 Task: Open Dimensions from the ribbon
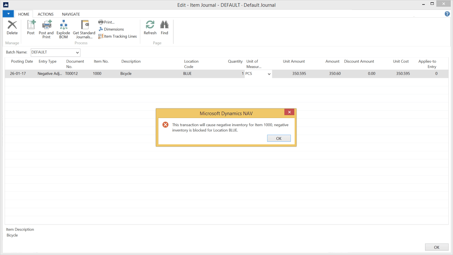point(111,29)
